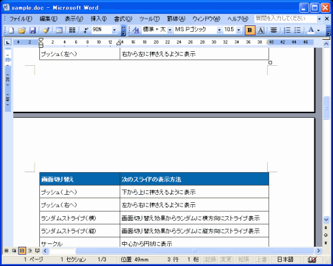Click the Insert Table icon

[59, 30]
